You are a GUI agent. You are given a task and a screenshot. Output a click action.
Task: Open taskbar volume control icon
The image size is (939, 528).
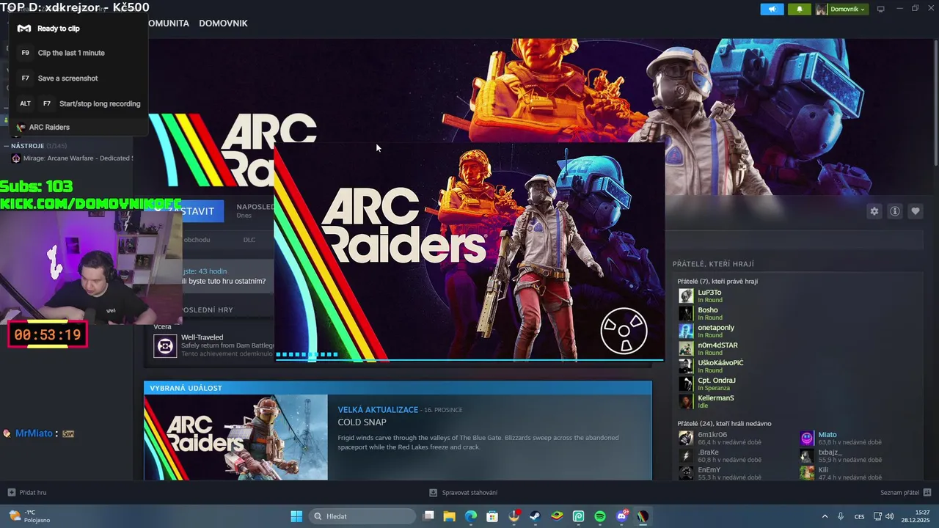coord(890,516)
